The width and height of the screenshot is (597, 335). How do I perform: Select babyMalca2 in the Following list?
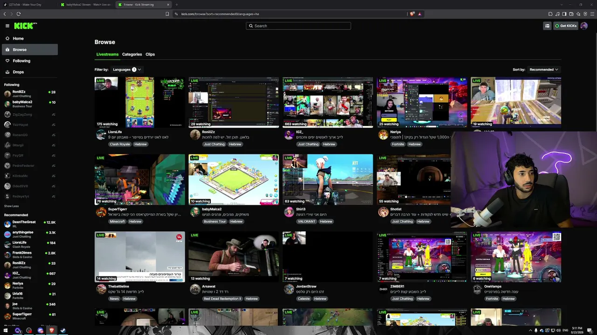29,104
